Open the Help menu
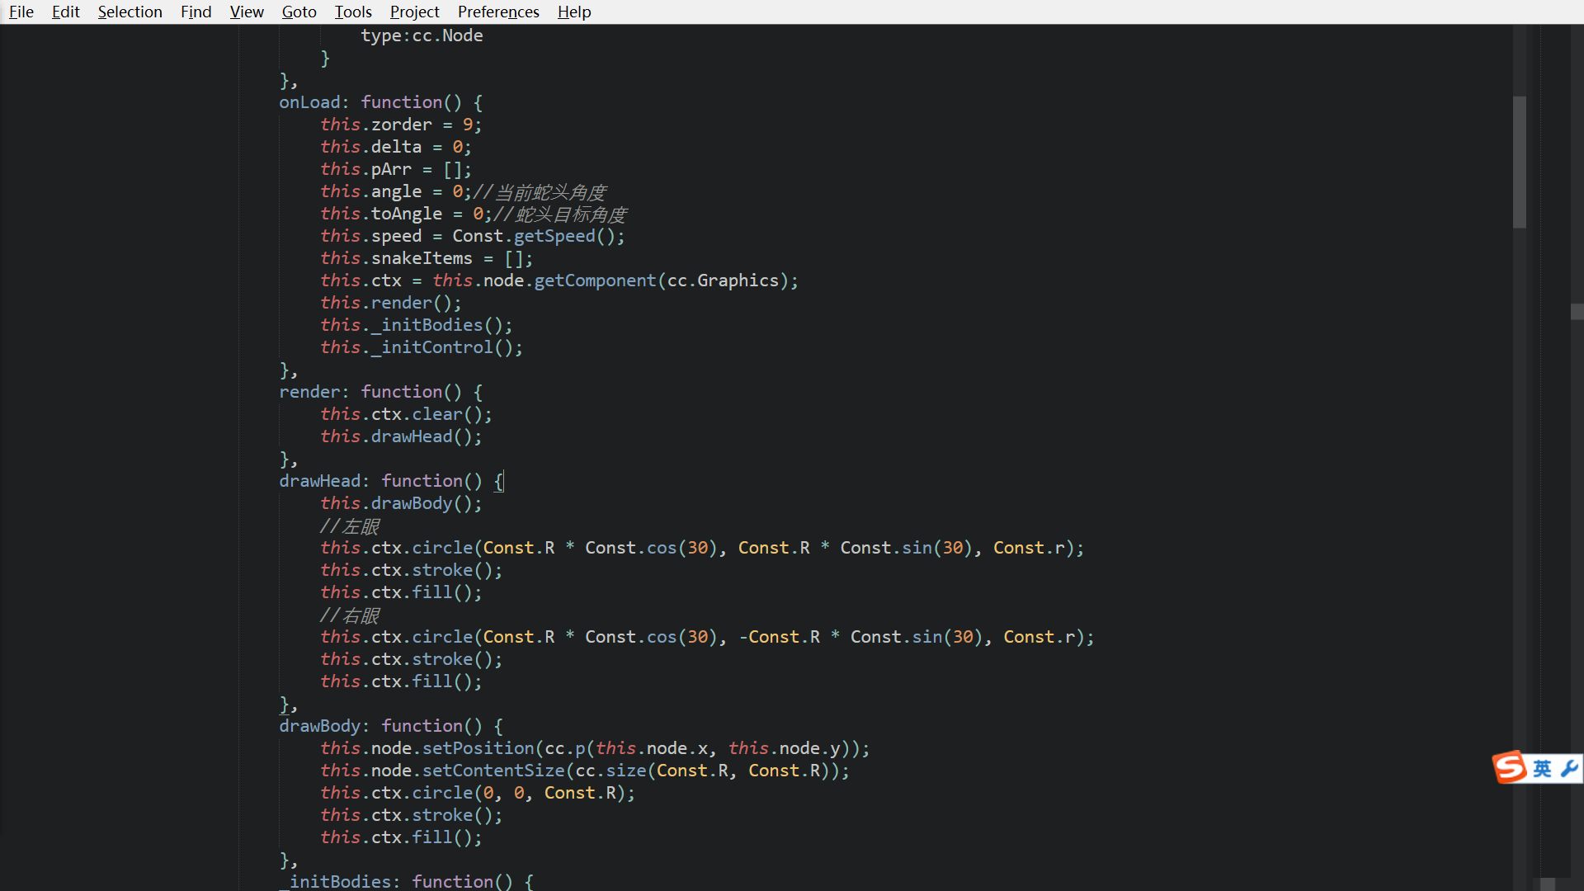 coord(574,12)
